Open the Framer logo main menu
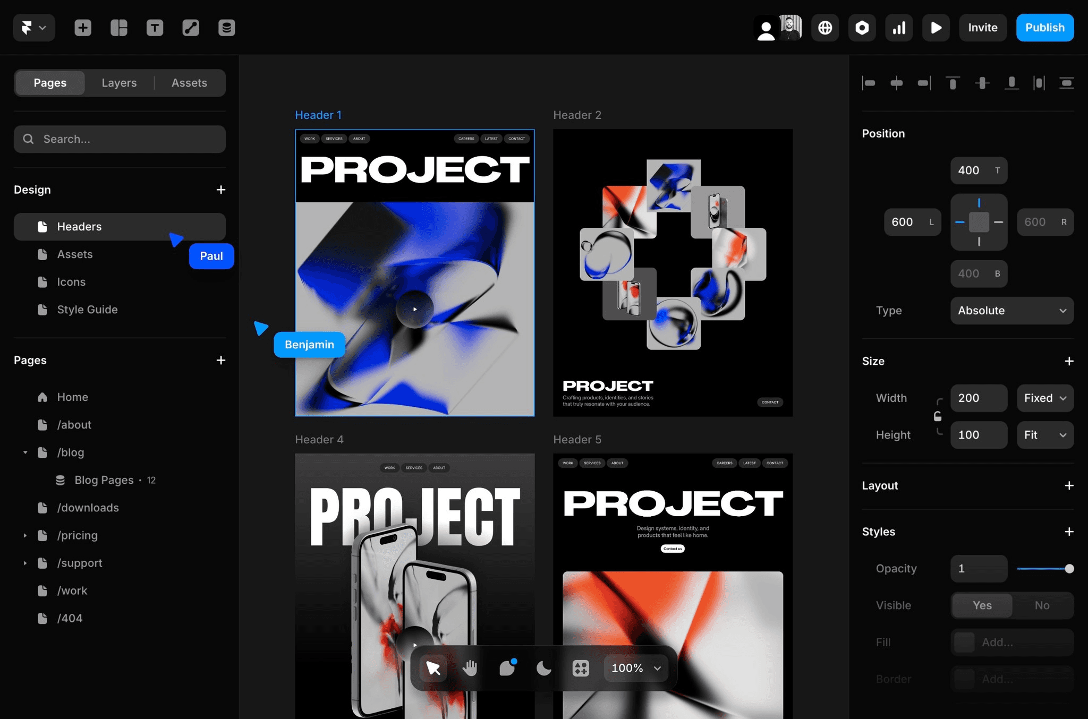Image resolution: width=1088 pixels, height=719 pixels. tap(33, 28)
